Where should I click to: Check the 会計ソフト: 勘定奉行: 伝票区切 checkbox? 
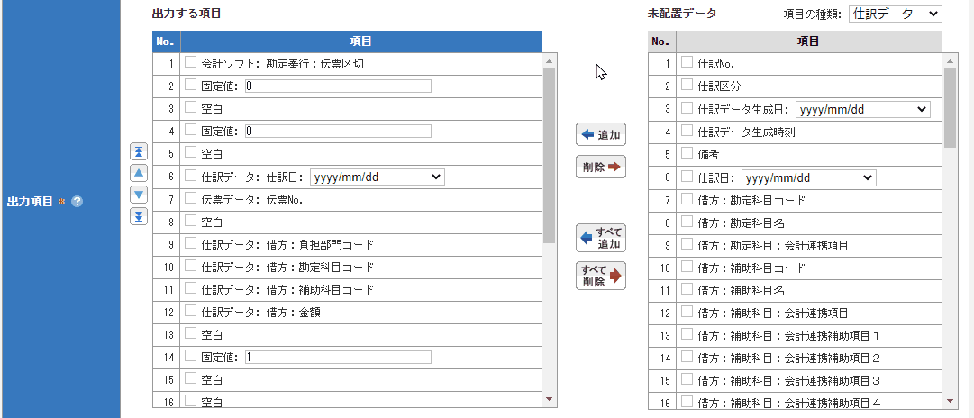click(x=191, y=63)
